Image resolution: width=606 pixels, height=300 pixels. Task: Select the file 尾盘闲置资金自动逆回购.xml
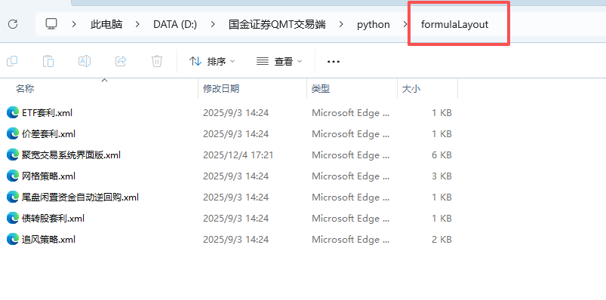(x=81, y=197)
